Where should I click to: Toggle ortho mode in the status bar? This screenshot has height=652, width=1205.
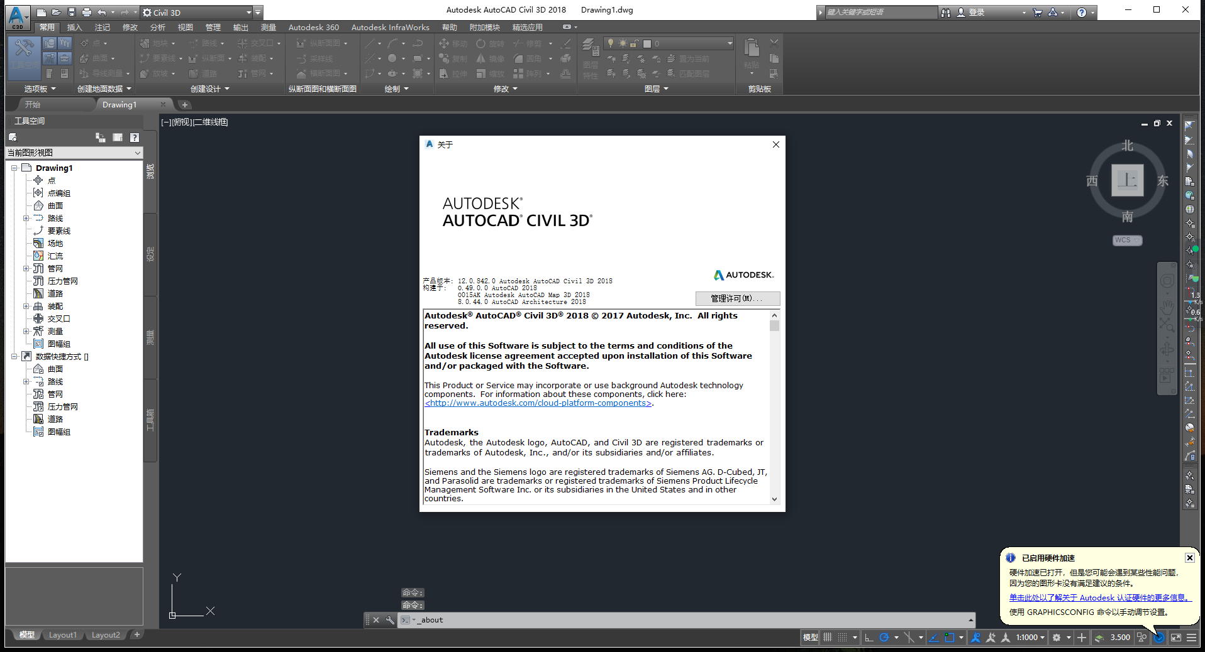[x=869, y=638]
